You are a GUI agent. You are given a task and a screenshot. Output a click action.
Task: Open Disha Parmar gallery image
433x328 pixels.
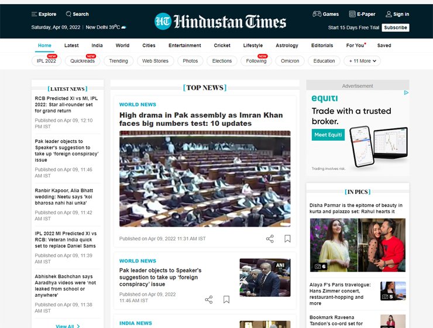pos(358,245)
